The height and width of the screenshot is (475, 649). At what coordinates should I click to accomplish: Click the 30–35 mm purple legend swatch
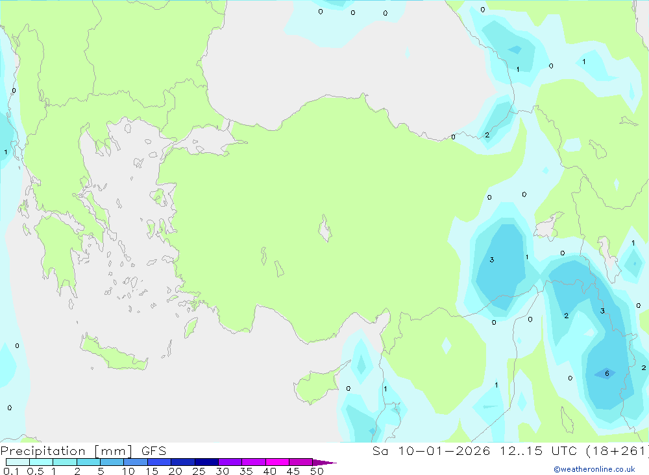[x=230, y=462]
